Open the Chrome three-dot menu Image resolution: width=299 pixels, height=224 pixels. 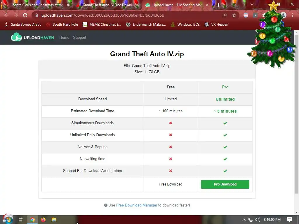[293, 15]
